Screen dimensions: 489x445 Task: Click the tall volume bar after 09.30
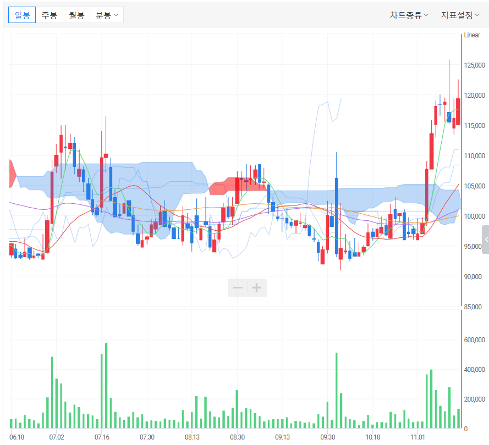coord(337,391)
